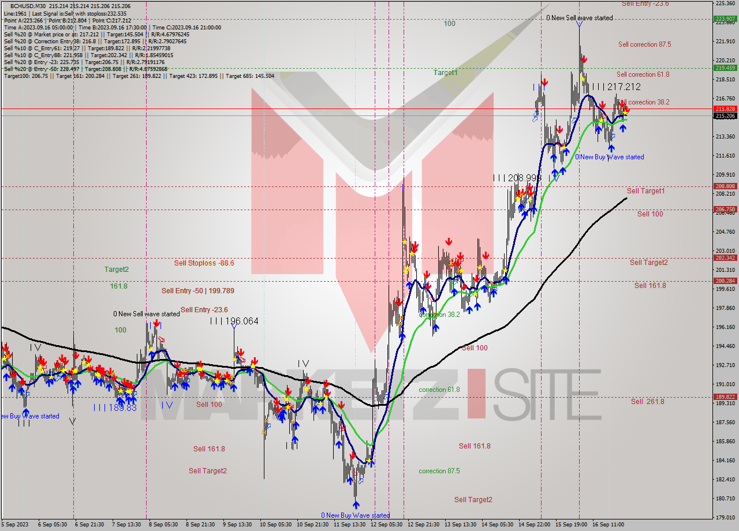Click the BCHUSD,M30 symbol title text
739x531 pixels.
(27, 6)
